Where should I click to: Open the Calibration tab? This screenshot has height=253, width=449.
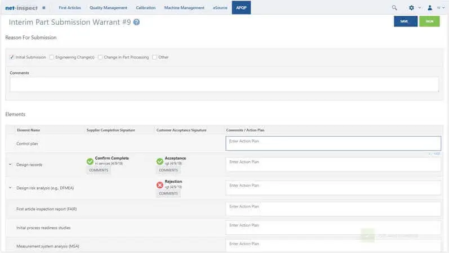146,8
